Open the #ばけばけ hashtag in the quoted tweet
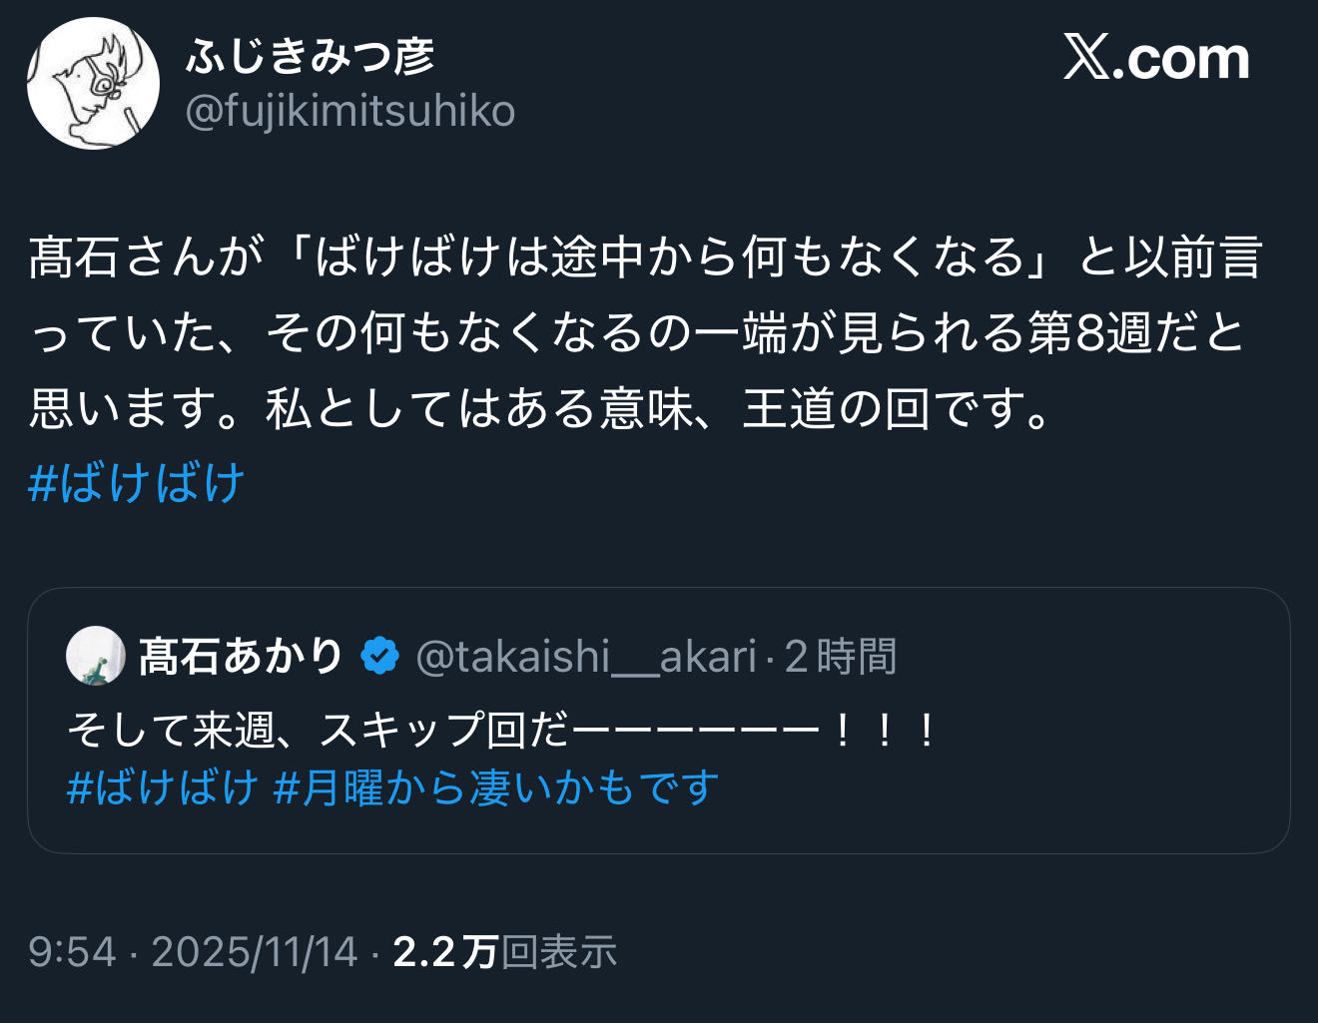Image resolution: width=1318 pixels, height=1023 pixels. (162, 787)
